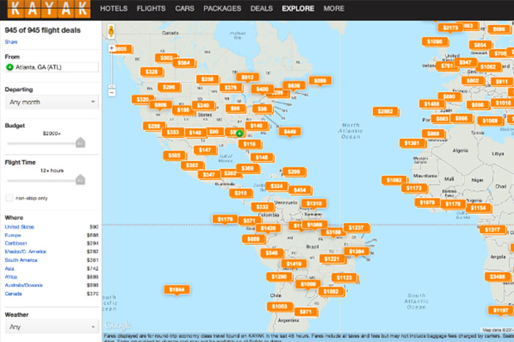Click the Flight Time slider handle

81,179
